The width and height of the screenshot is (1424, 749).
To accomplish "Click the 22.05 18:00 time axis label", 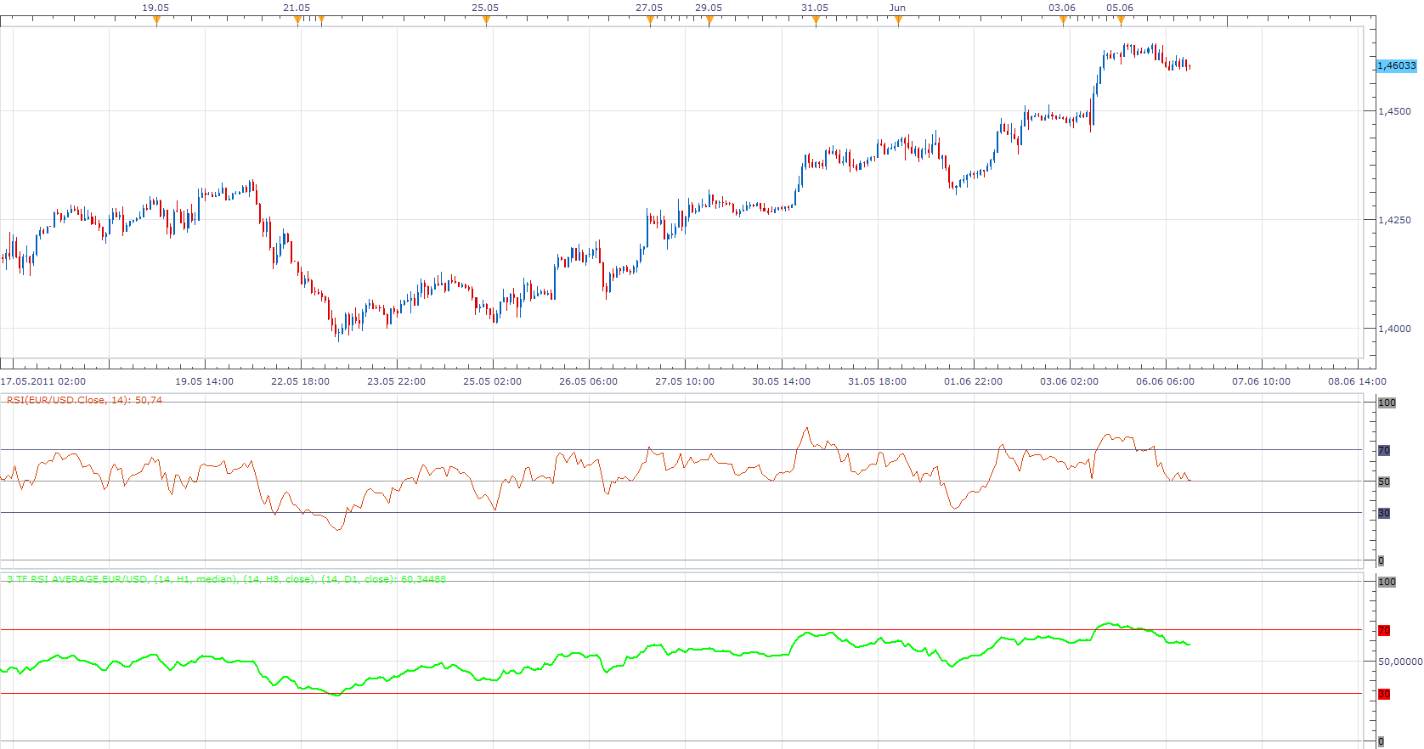I will pos(300,381).
